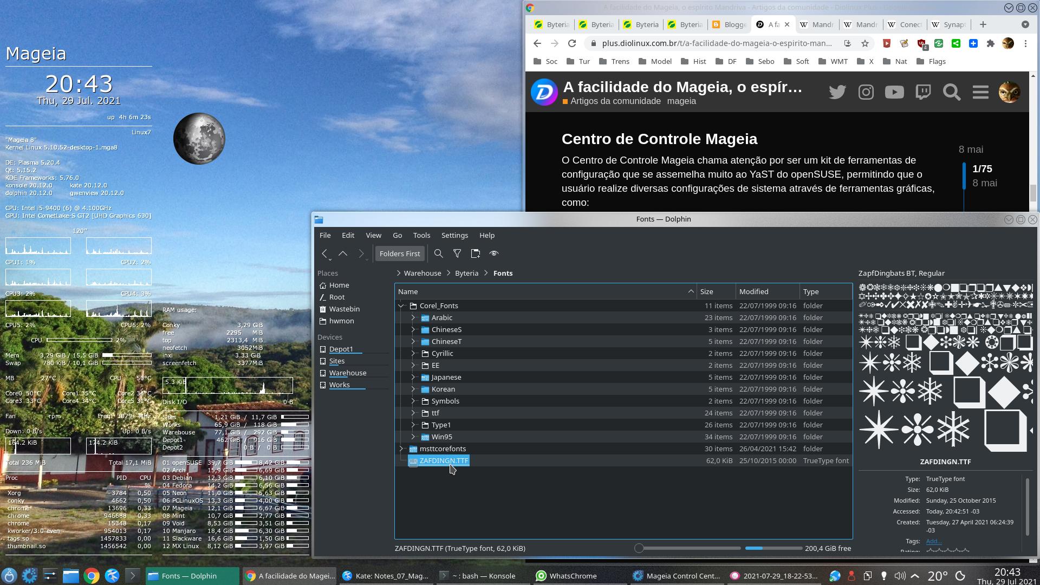Toggle the Folders First button
This screenshot has width=1040, height=585.
(x=400, y=253)
